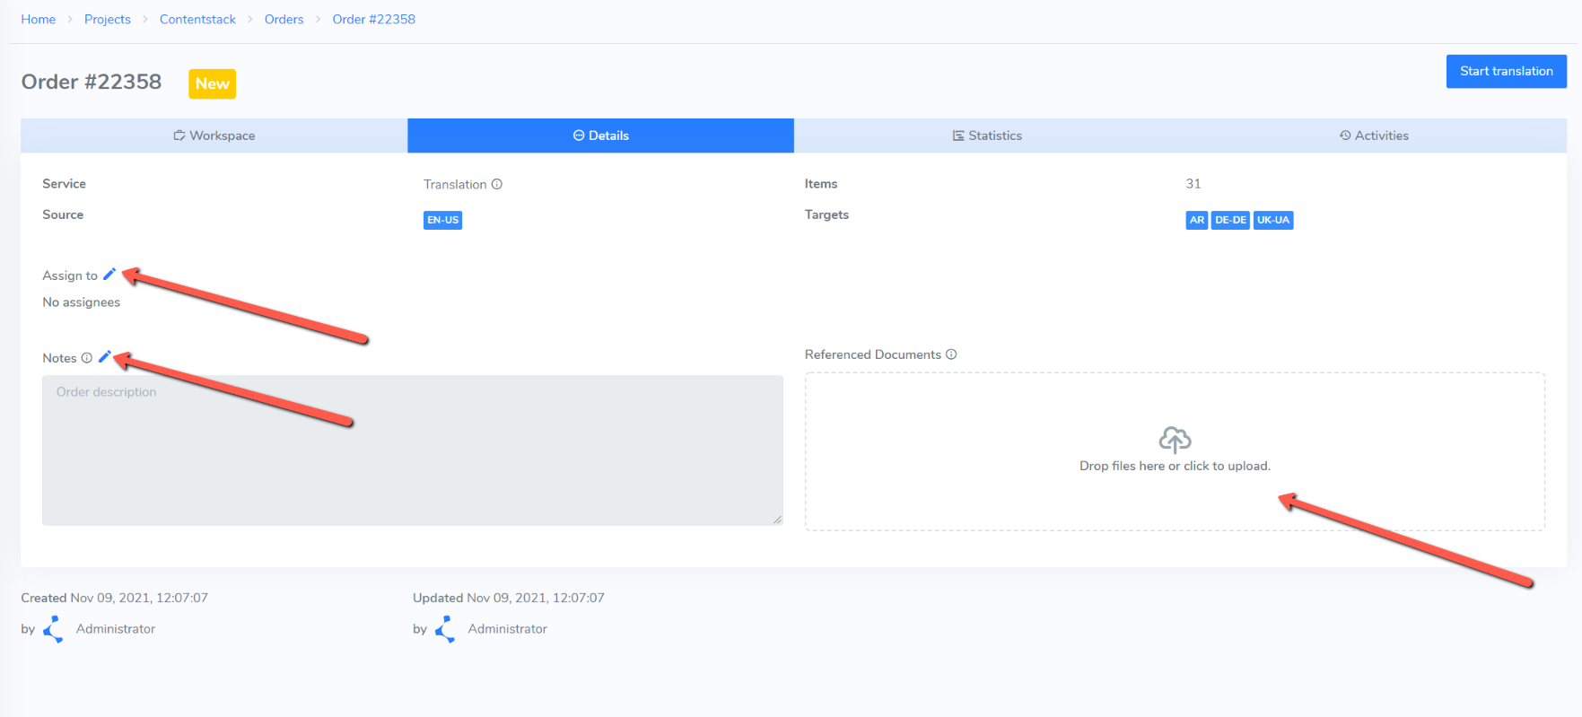Click the 'Created Nov 09, 2021, 12:07:07' text

[x=115, y=598]
